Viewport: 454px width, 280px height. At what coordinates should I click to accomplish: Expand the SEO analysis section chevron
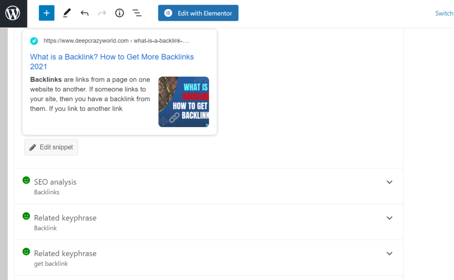click(x=389, y=182)
